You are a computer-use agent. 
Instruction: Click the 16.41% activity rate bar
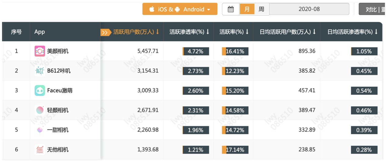click(x=235, y=51)
